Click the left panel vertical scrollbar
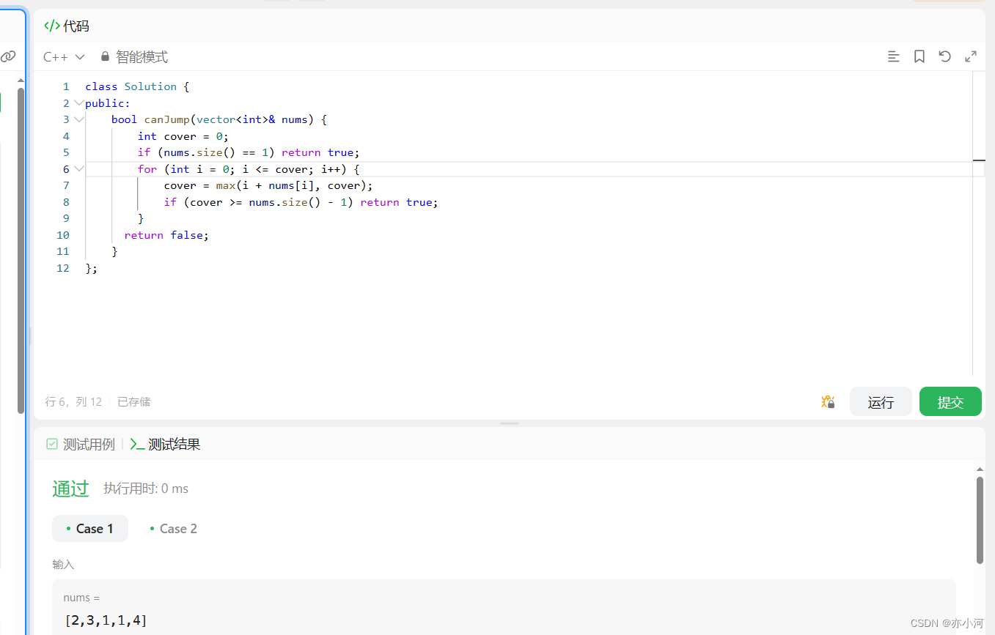This screenshot has height=635, width=995. (21, 250)
